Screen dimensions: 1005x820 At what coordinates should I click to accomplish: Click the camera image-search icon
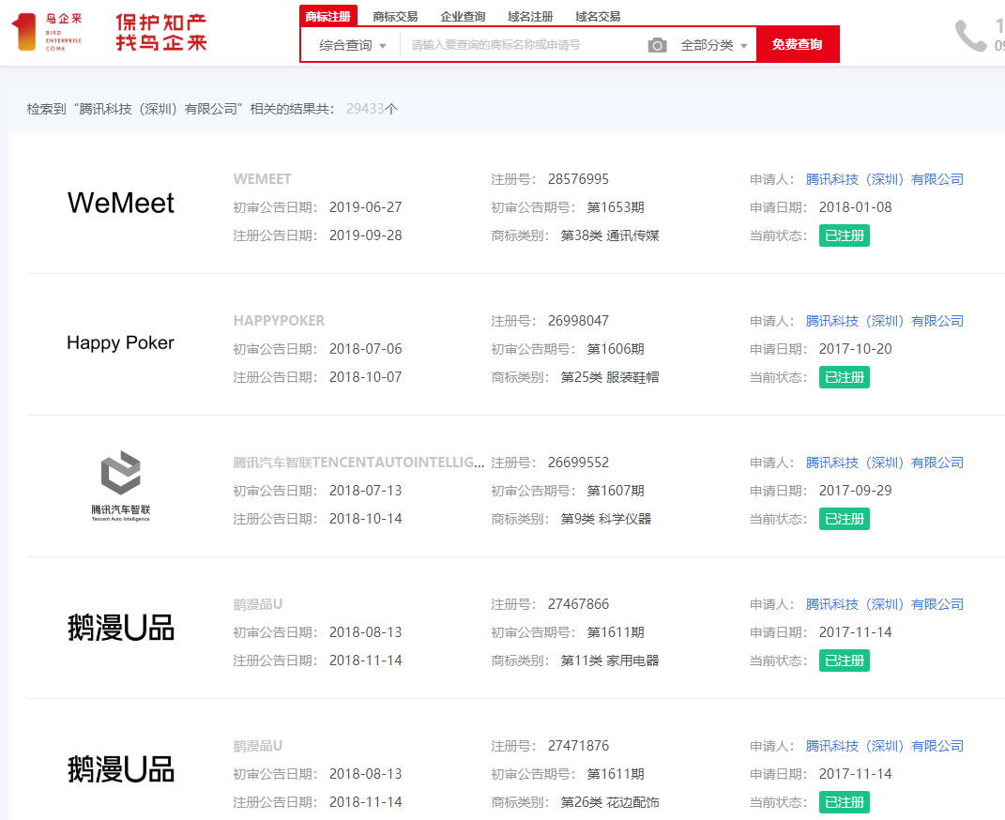coord(657,45)
